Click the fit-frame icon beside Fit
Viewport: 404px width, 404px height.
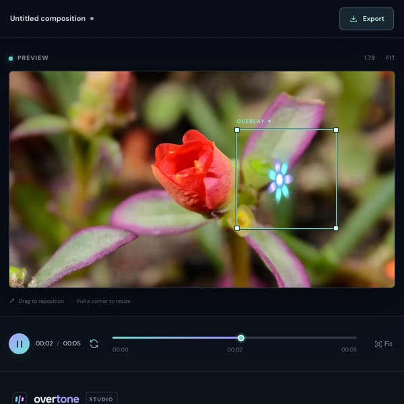(378, 344)
